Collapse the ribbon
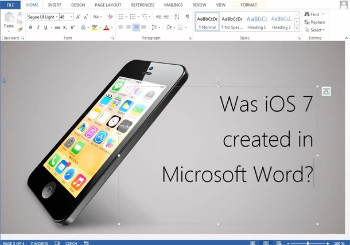350x245 pixels. point(346,38)
